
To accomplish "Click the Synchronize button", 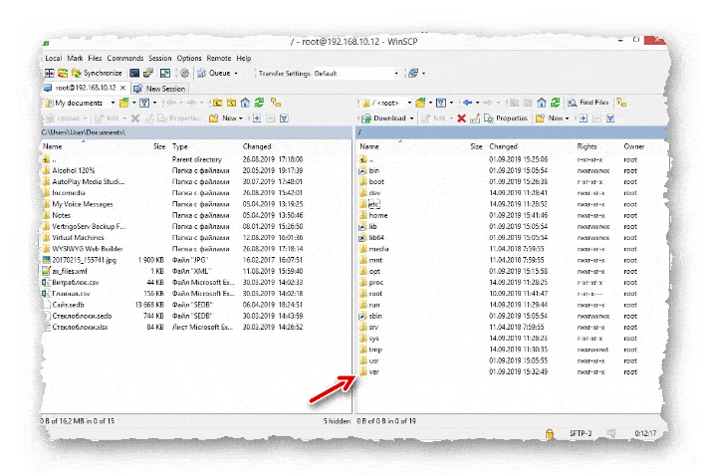I will pyautogui.click(x=97, y=73).
